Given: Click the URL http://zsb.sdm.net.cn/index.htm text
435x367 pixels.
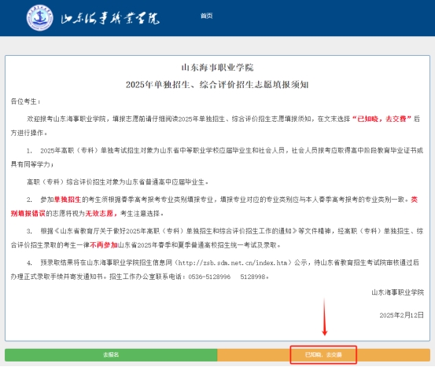Looking at the screenshot, I should click(x=234, y=262).
